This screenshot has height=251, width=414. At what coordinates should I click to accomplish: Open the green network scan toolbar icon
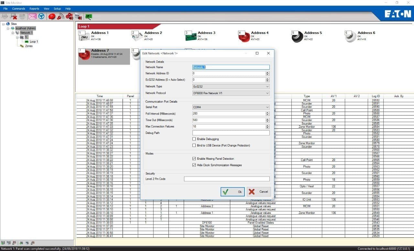(x=88, y=16)
